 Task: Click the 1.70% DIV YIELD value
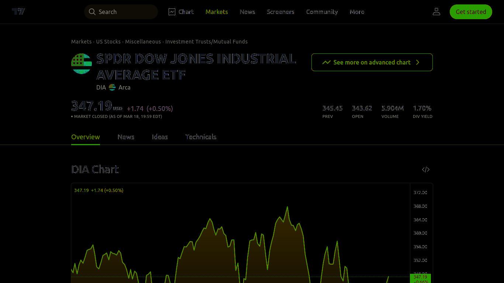[x=422, y=108]
